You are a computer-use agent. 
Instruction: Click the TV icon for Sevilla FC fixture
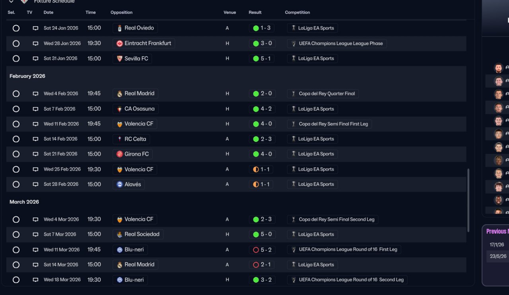(35, 58)
